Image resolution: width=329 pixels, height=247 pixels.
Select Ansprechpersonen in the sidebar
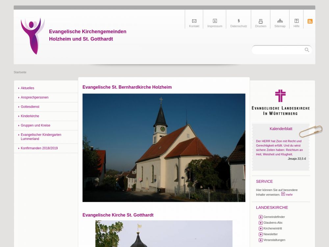click(x=35, y=97)
